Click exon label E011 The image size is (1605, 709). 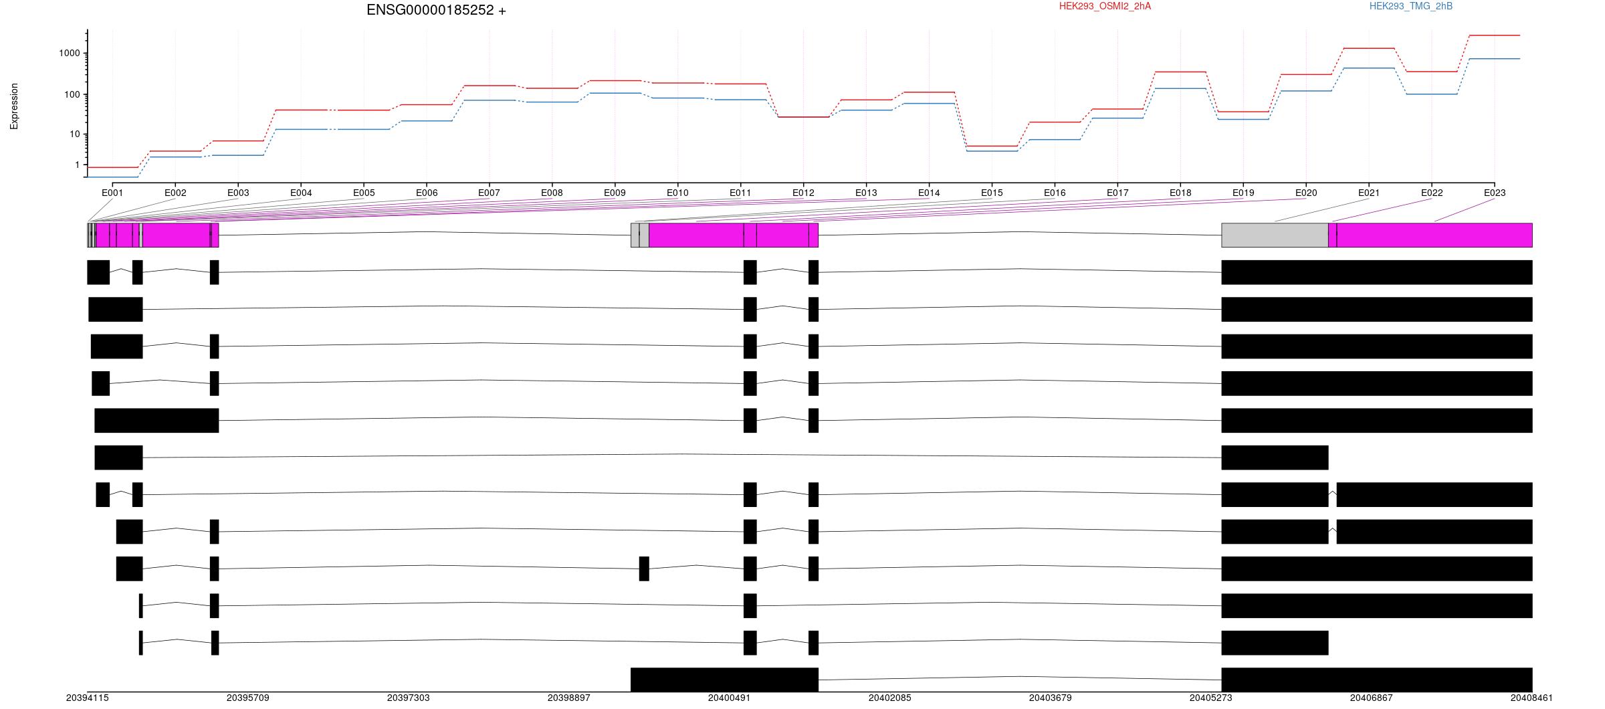740,193
